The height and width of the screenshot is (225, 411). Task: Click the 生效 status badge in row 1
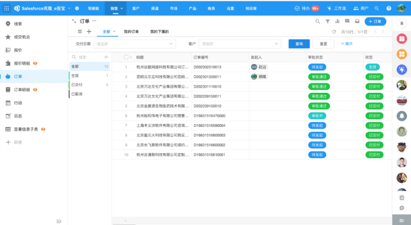(x=372, y=67)
